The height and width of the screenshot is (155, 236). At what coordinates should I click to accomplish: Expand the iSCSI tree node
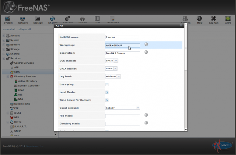point(8,113)
